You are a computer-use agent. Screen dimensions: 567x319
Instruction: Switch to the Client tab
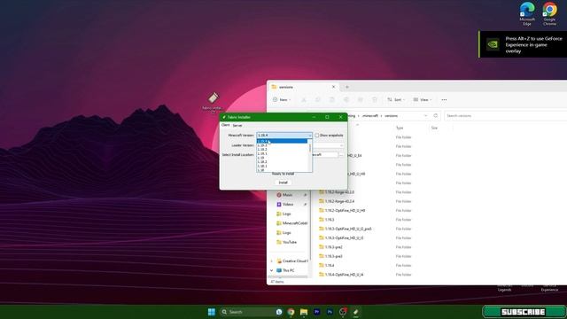coord(225,125)
